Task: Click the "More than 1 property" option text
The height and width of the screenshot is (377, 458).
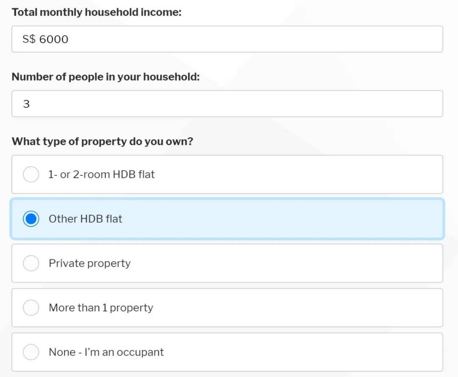Action: (101, 308)
